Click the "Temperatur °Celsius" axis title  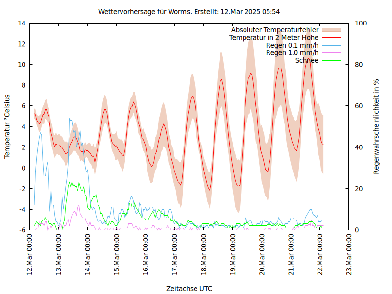(7, 126)
